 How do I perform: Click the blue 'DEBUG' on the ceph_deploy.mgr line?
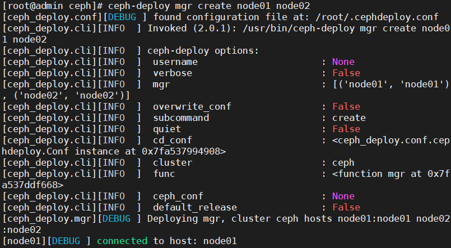(117, 219)
